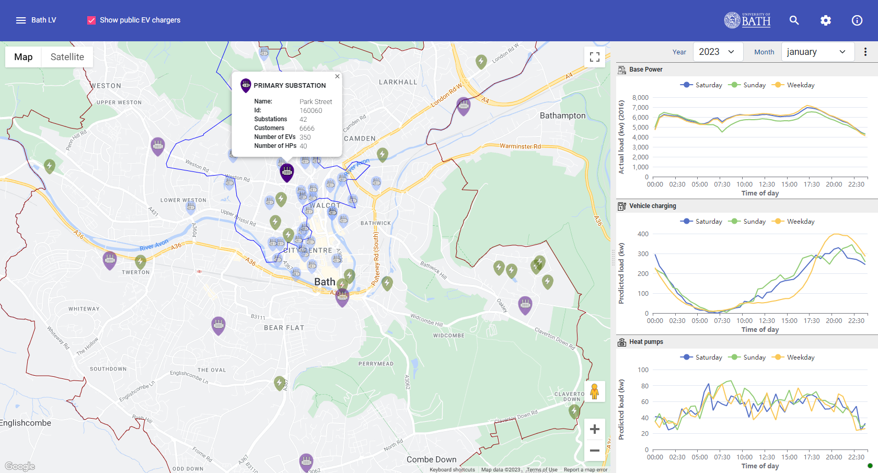The image size is (878, 473).
Task: Enter fullscreen map view
Action: coord(594,57)
